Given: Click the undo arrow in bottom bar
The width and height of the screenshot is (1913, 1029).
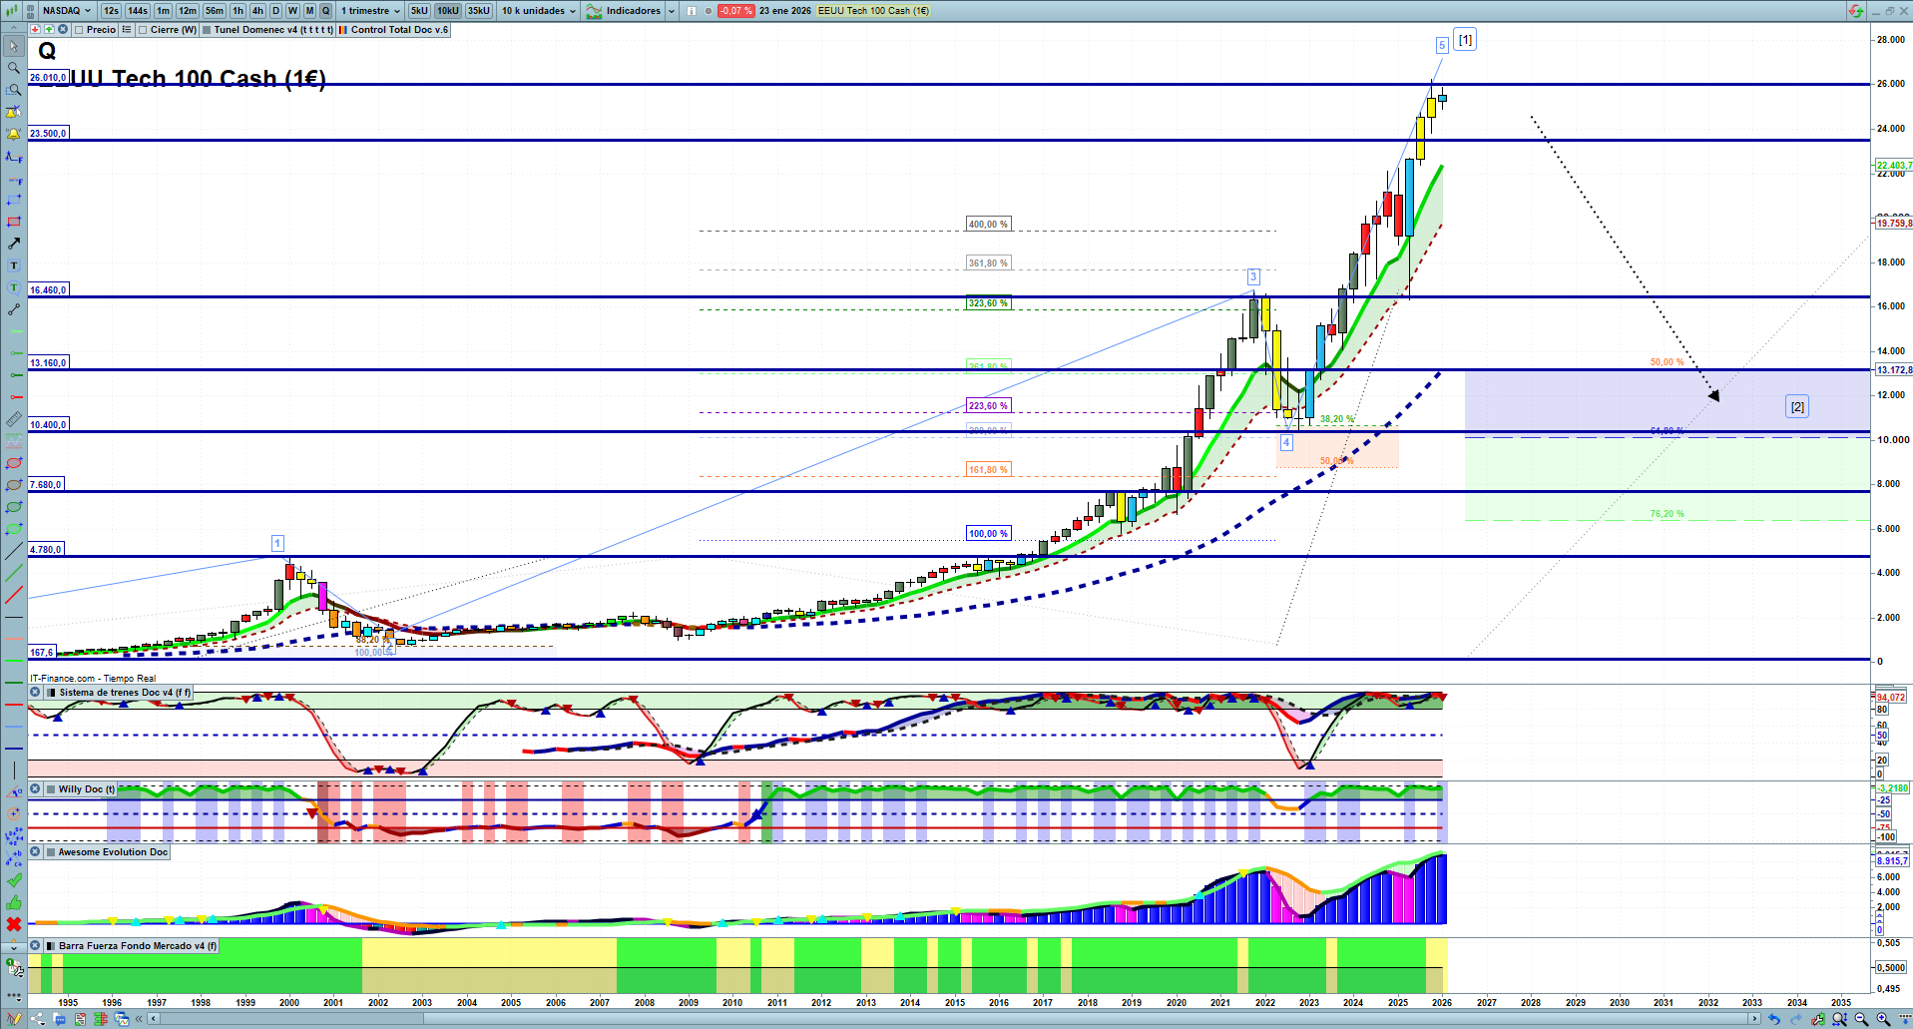Looking at the screenshot, I should point(1773,1019).
